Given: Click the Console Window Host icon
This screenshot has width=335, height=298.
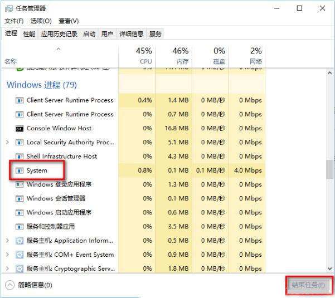Looking at the screenshot, I should click(20, 129).
